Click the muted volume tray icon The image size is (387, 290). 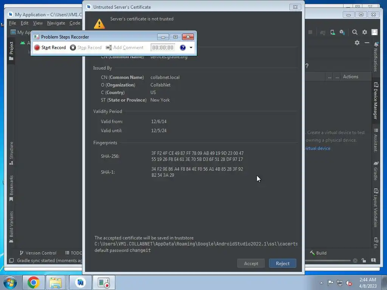coord(349,283)
